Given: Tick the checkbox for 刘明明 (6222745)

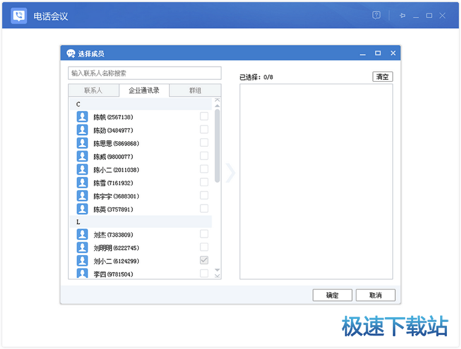Looking at the screenshot, I should pos(204,247).
